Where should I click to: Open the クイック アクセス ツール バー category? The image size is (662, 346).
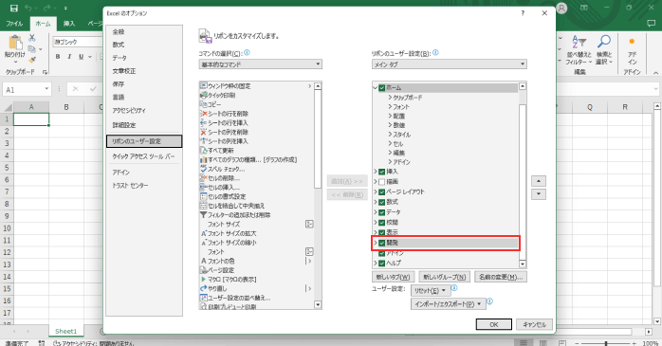(x=143, y=156)
